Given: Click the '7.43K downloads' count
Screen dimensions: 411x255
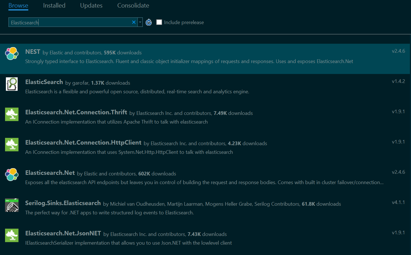Looking at the screenshot, I should tap(207, 234).
